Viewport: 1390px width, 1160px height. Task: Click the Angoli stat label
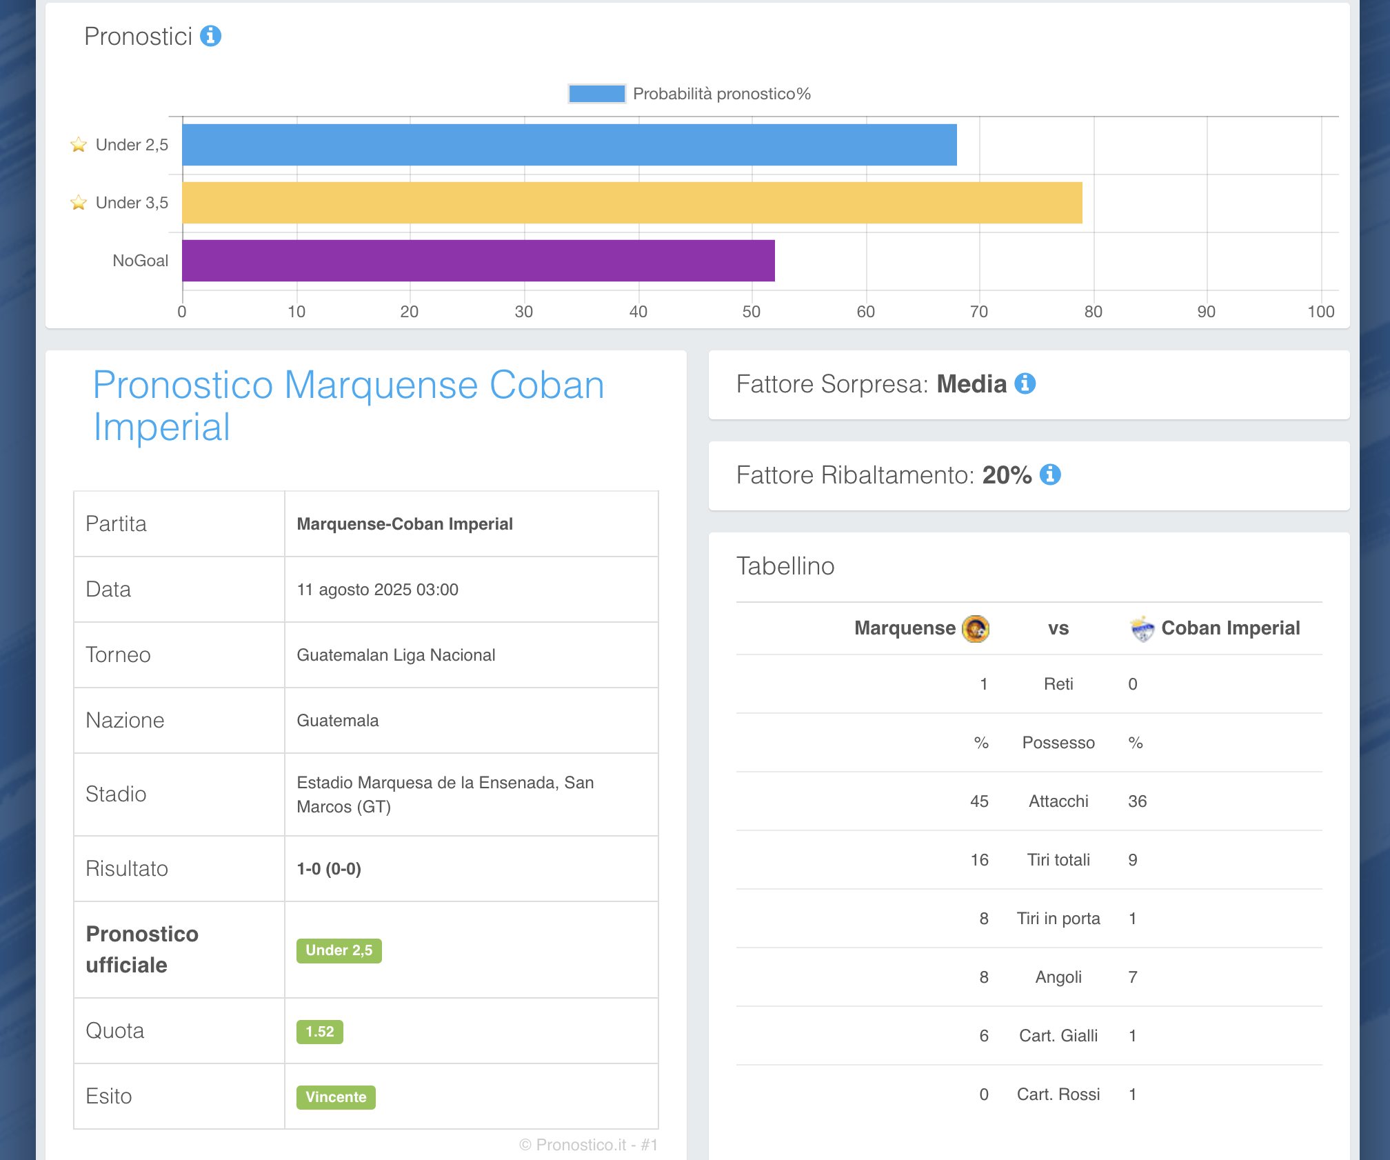[1058, 977]
